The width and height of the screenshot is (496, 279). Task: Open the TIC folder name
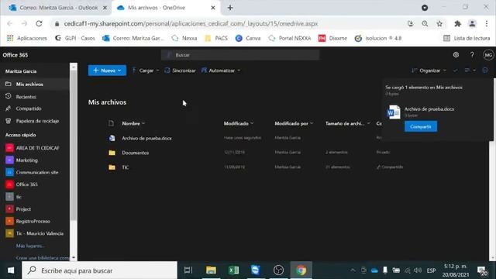point(126,167)
